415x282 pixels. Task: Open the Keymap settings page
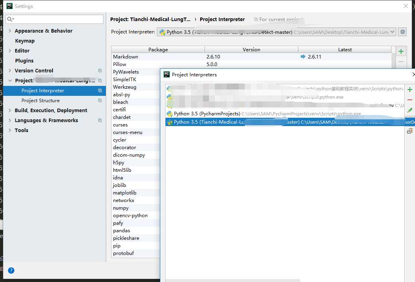(25, 41)
